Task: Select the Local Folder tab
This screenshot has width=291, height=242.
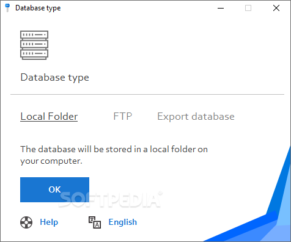Action: pyautogui.click(x=49, y=117)
